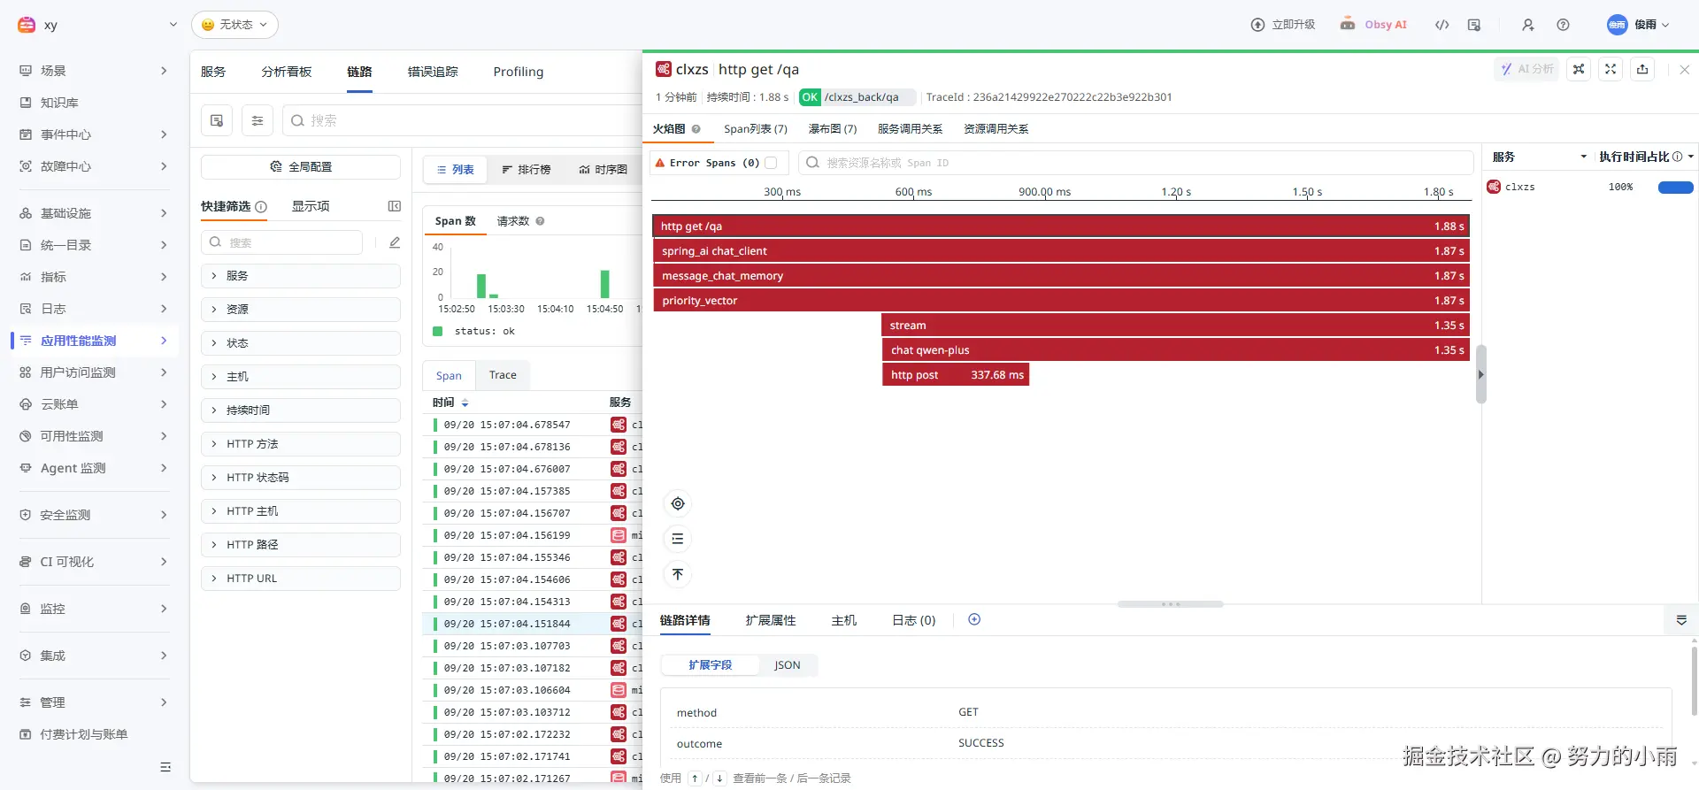Open the 瀑布图 (7) tab
The image size is (1699, 790).
833,129
